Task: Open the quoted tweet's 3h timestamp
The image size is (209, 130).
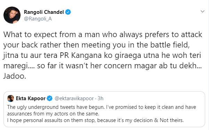Action: (101, 98)
